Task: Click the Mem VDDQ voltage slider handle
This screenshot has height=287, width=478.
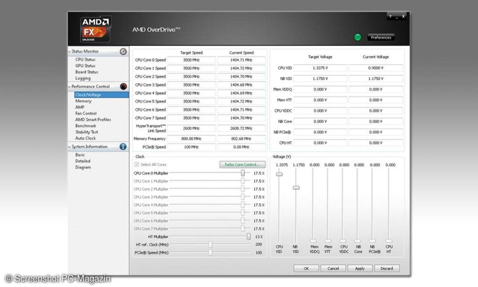Action: coord(313,241)
